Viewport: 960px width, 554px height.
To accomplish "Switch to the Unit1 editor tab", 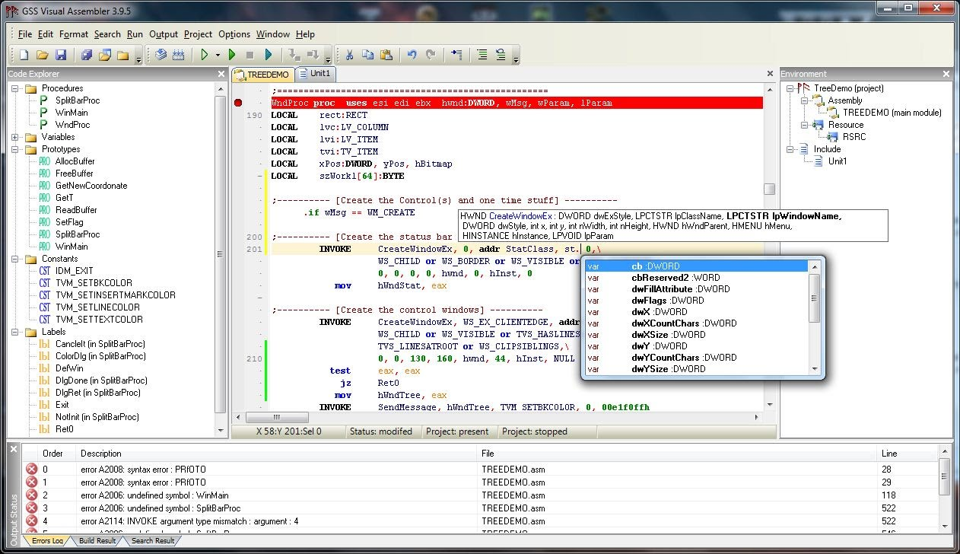I will [x=315, y=73].
